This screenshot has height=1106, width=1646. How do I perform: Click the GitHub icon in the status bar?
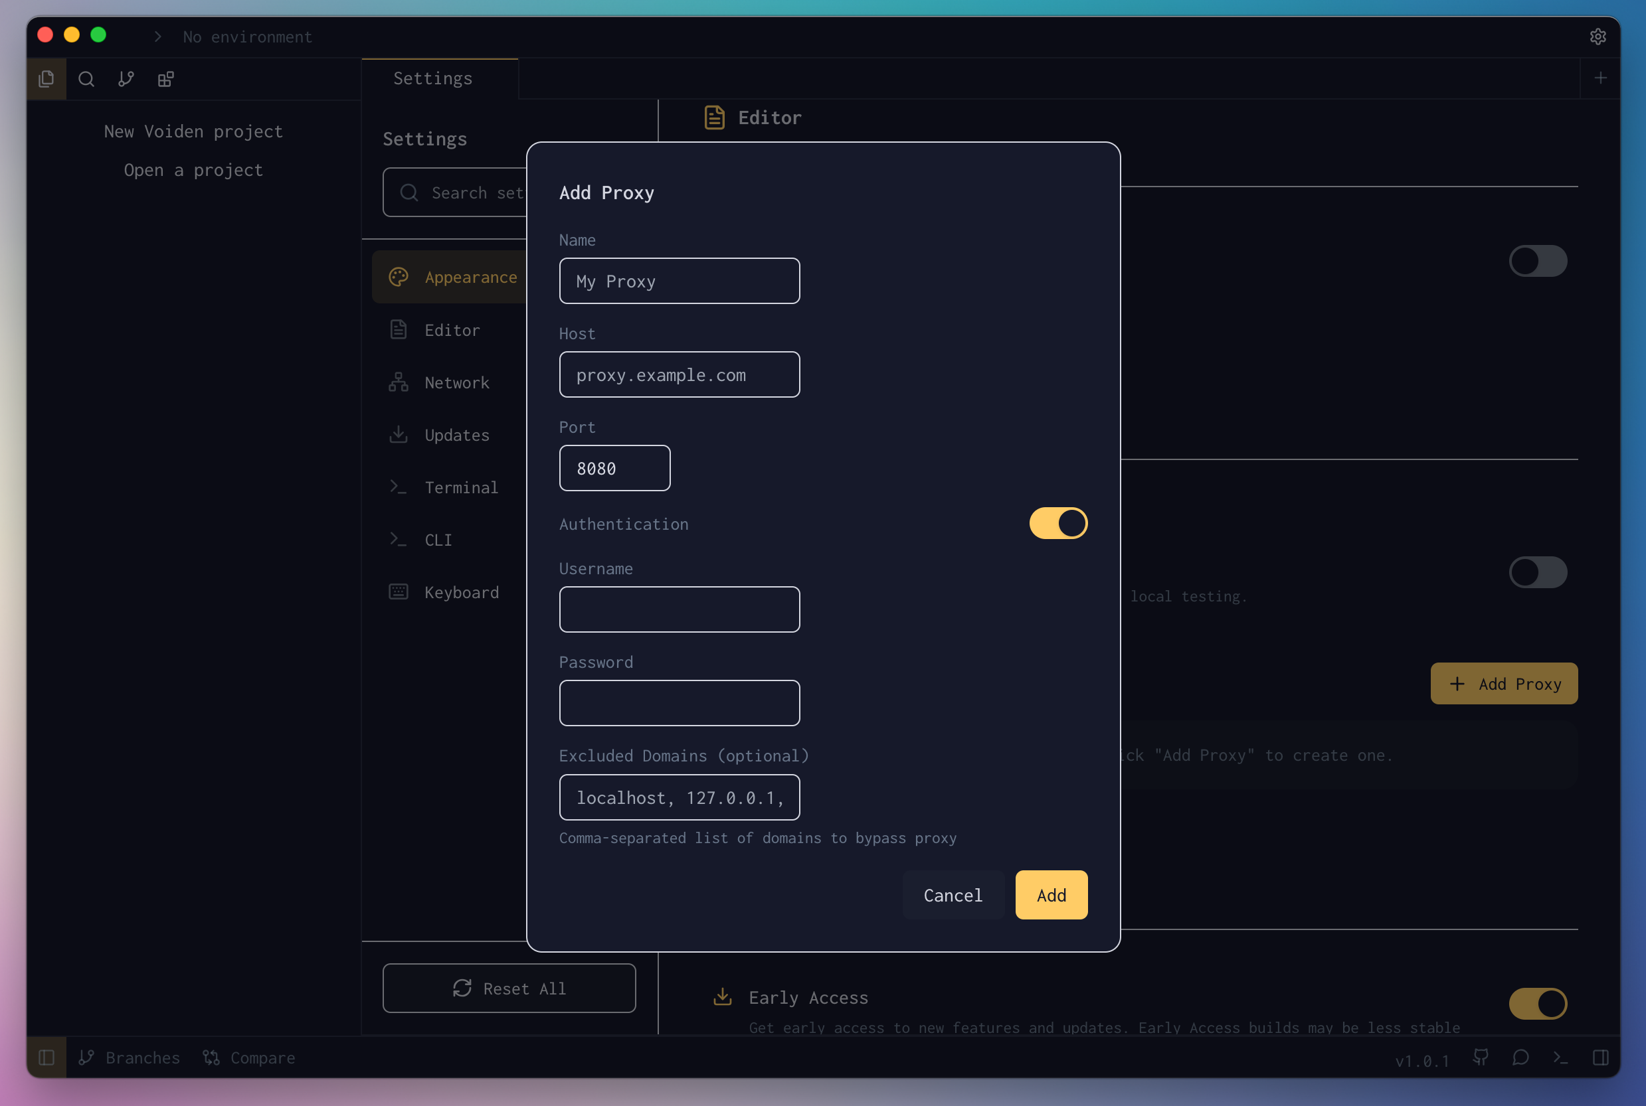pyautogui.click(x=1481, y=1058)
